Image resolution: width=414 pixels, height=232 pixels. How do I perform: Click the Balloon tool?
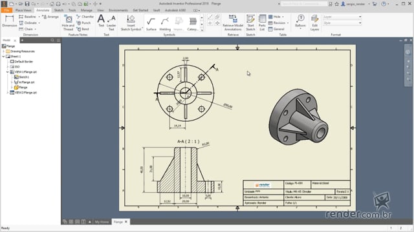[x=300, y=21]
